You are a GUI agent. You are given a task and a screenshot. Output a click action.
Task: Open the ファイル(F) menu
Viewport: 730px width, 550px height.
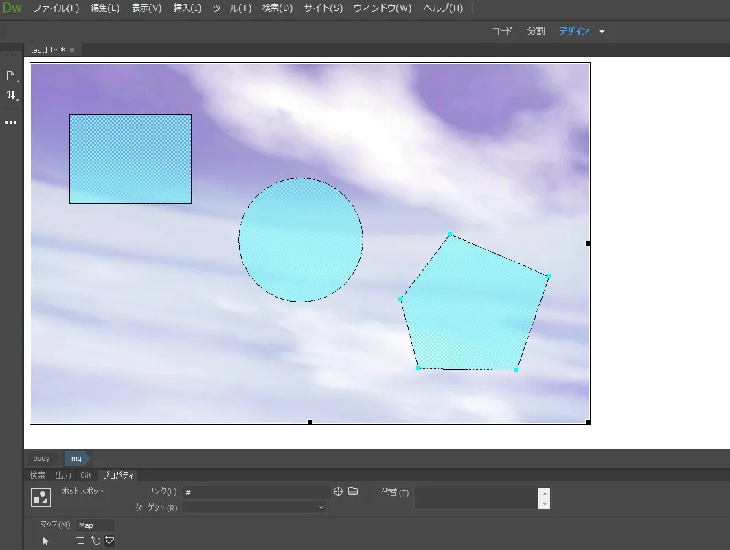pos(56,8)
